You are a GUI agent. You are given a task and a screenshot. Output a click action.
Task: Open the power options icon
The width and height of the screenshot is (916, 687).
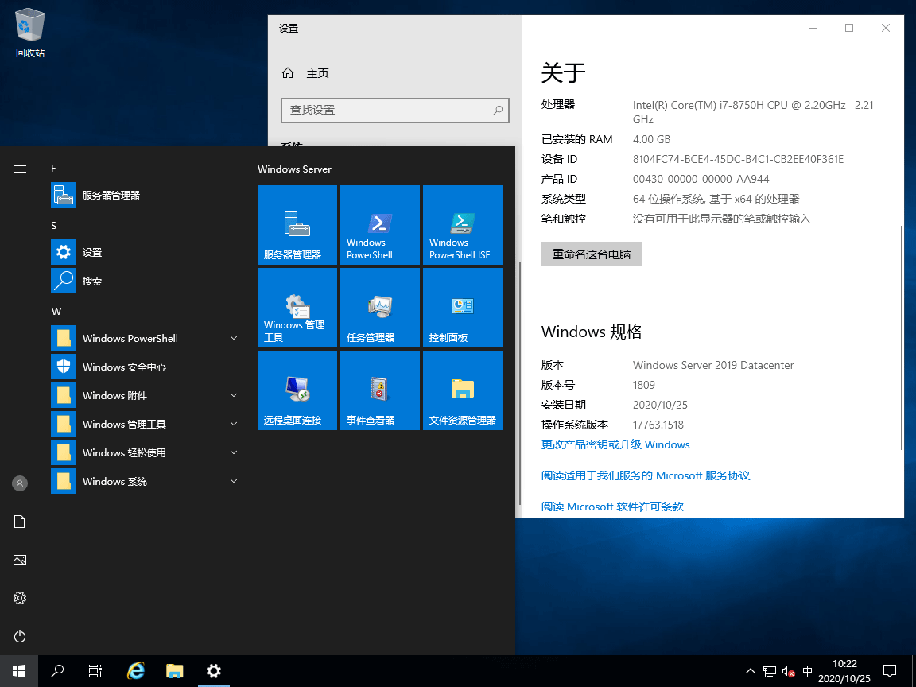[19, 636]
